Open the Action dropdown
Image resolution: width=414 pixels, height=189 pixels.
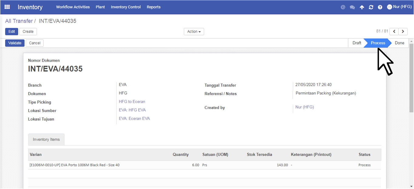tap(194, 31)
